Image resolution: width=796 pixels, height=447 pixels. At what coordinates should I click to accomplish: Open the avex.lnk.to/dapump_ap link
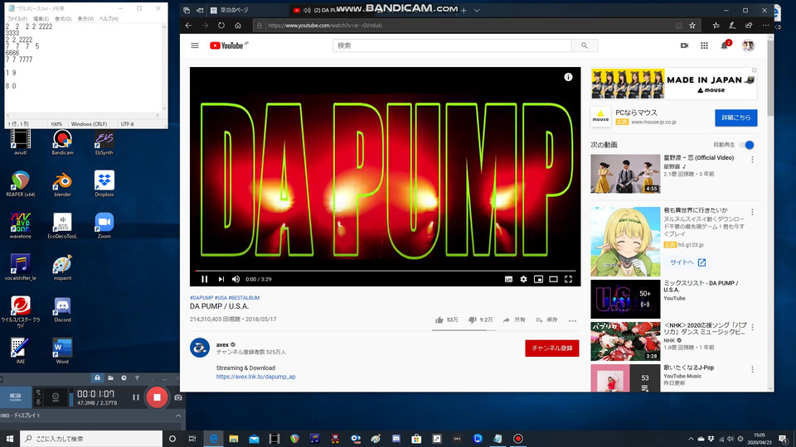[256, 377]
